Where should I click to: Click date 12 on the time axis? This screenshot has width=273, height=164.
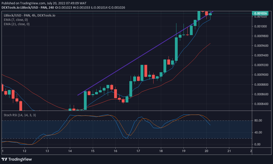24,151
